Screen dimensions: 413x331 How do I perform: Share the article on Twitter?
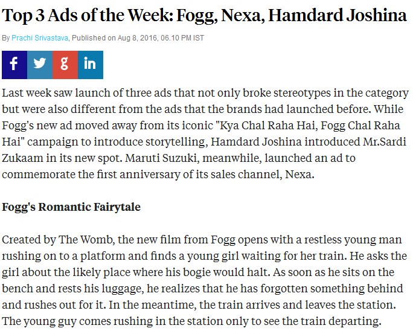[40, 65]
